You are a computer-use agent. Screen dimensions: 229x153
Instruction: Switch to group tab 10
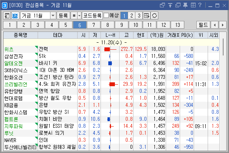coord(135,25)
